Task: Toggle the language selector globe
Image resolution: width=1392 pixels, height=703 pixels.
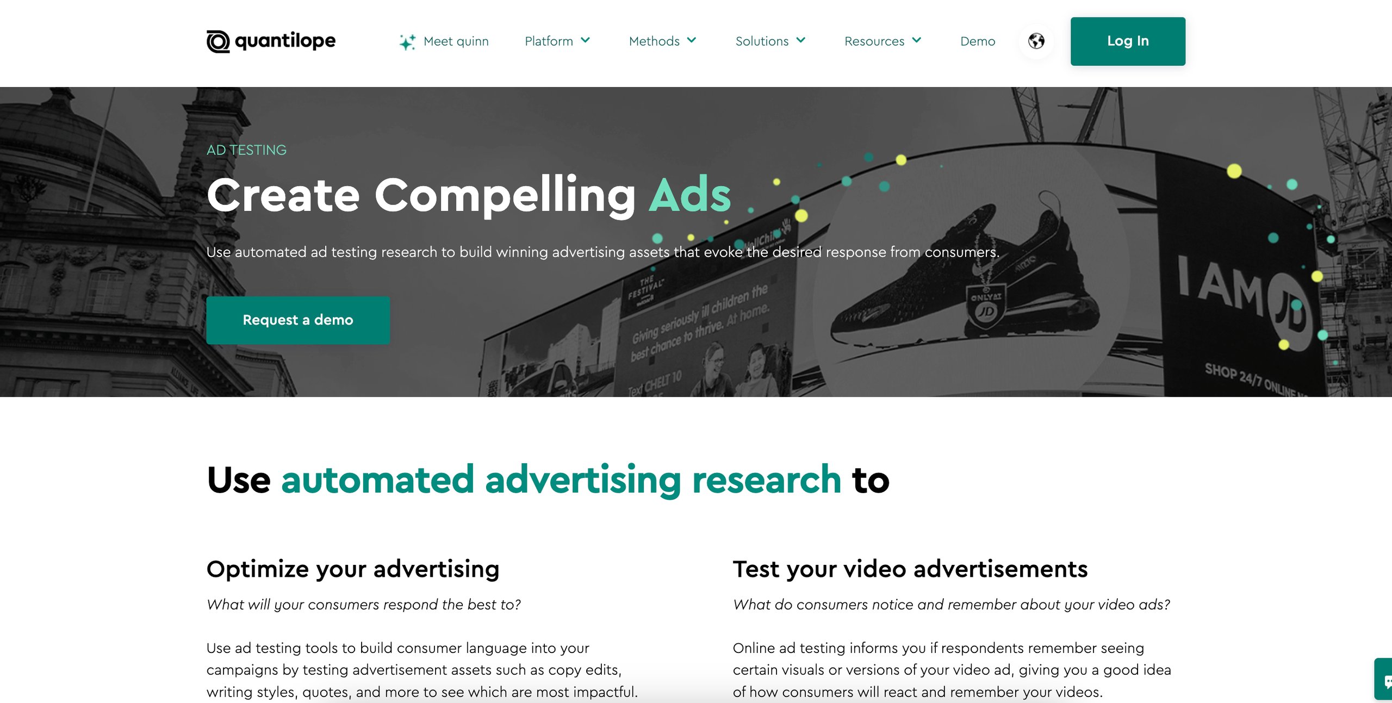Action: coord(1036,40)
